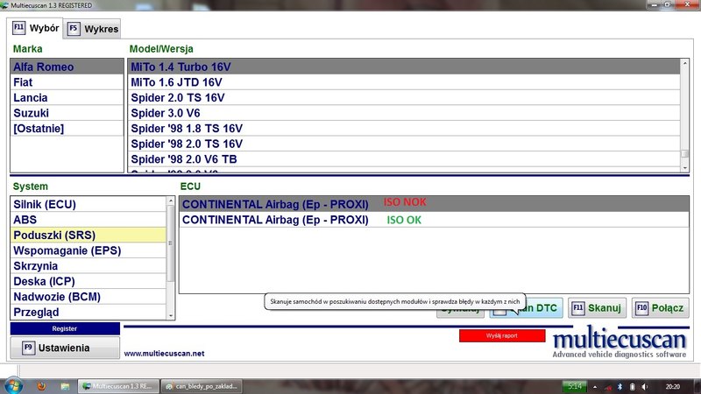The height and width of the screenshot is (394, 701).
Task: Click the Połącz button
Action: (661, 308)
